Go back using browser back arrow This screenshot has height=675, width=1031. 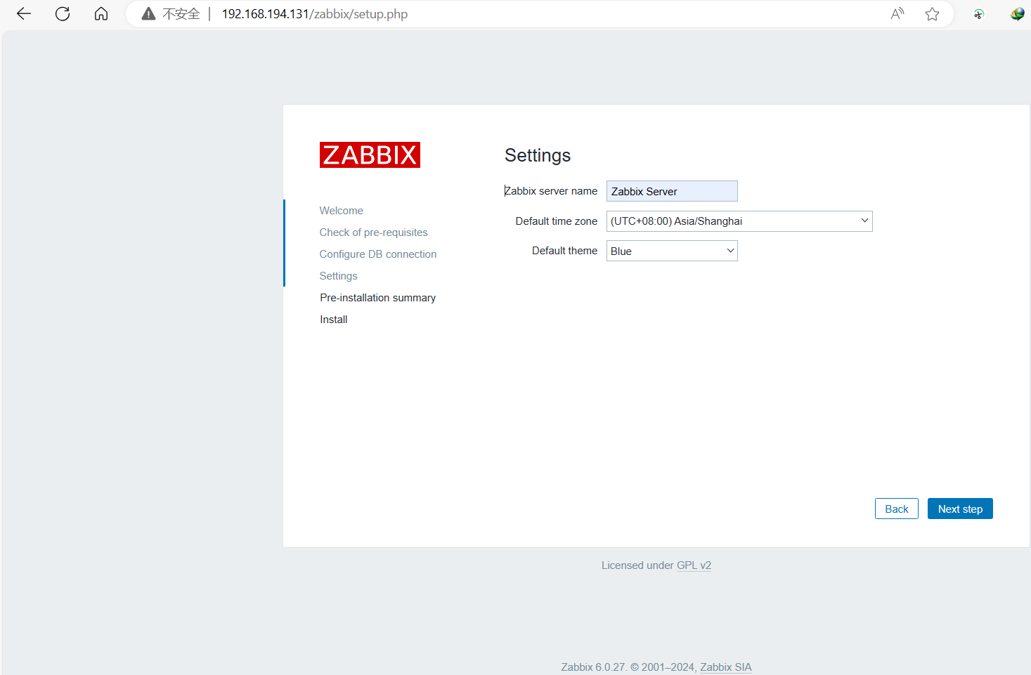coord(24,14)
